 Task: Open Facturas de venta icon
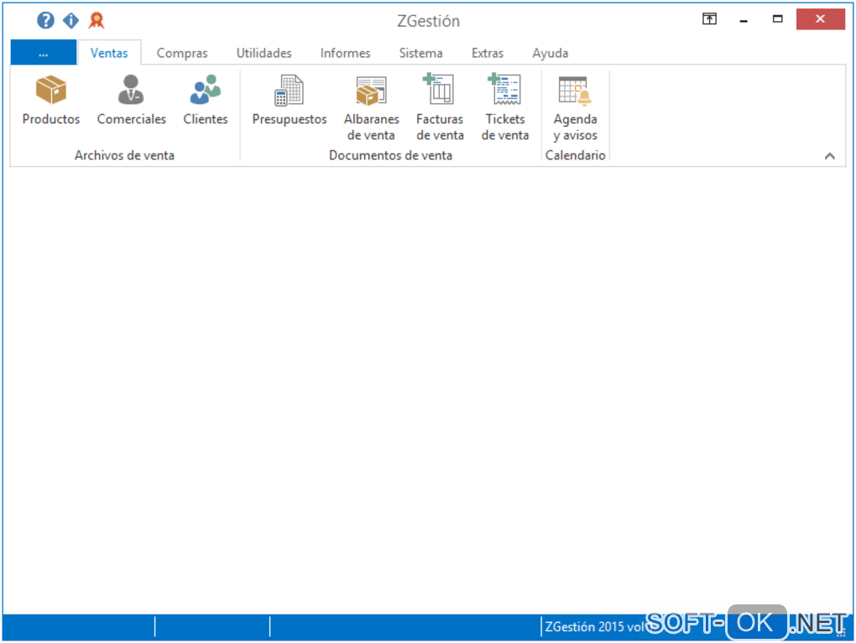coord(439,89)
